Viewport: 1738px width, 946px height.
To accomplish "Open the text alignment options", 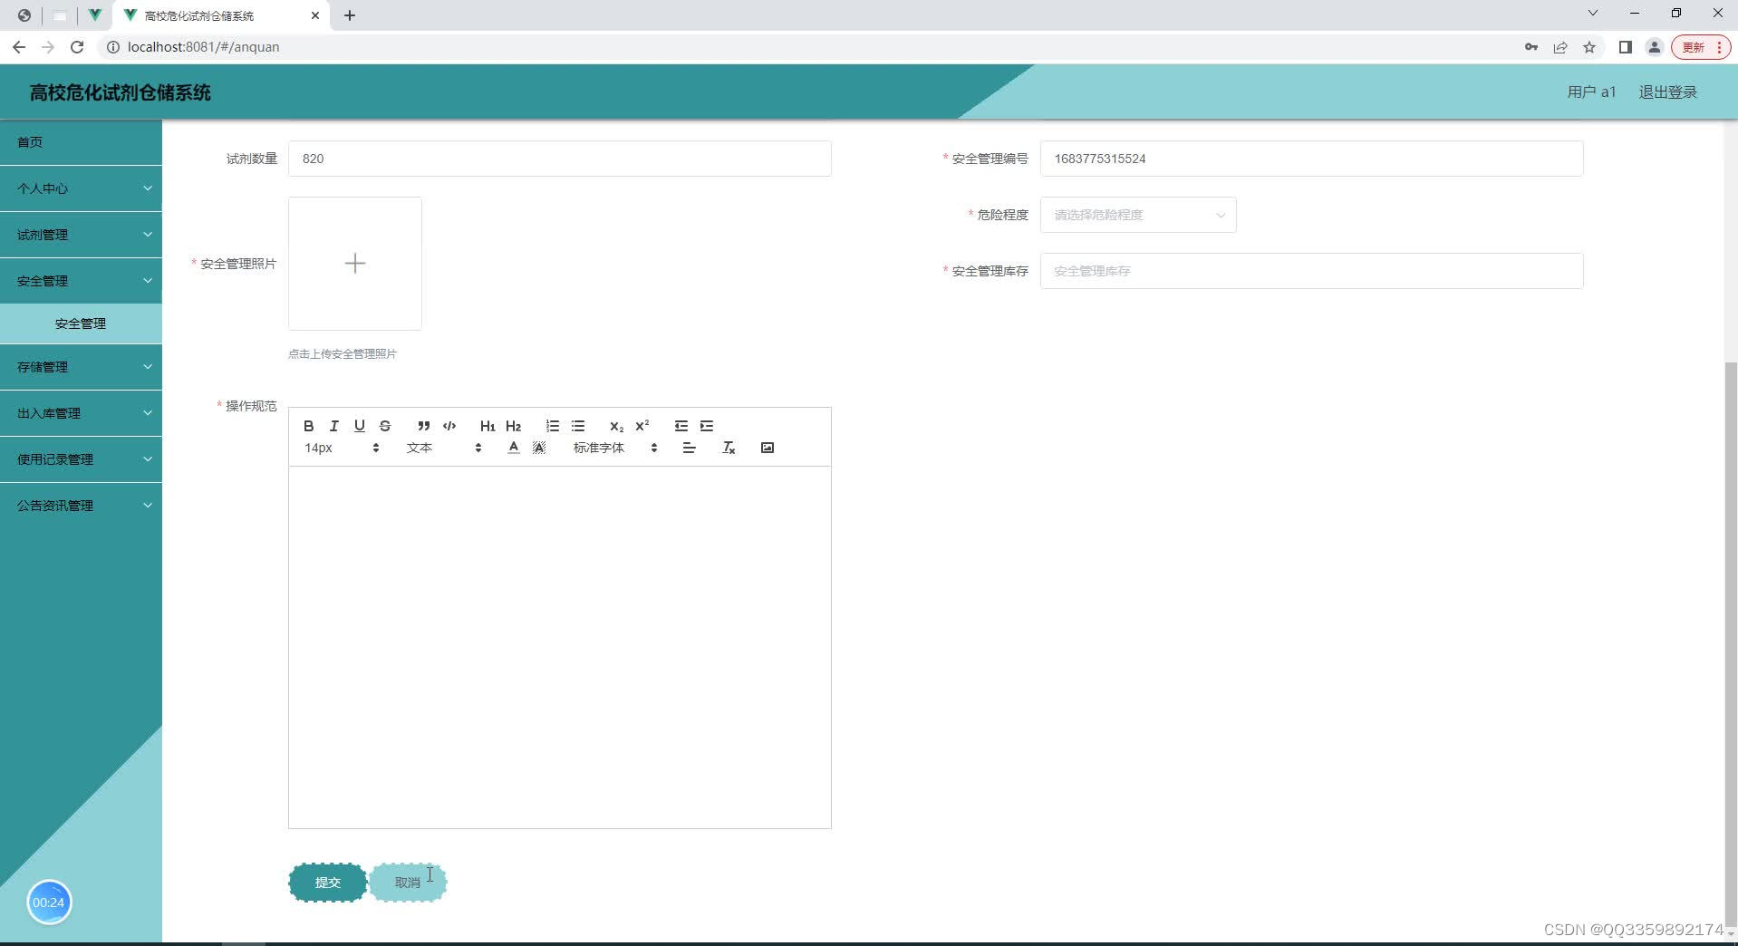I will click(x=689, y=448).
